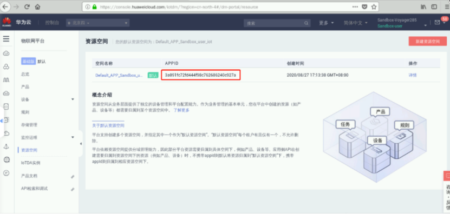Click the 新建资源空间 button

point(428,41)
